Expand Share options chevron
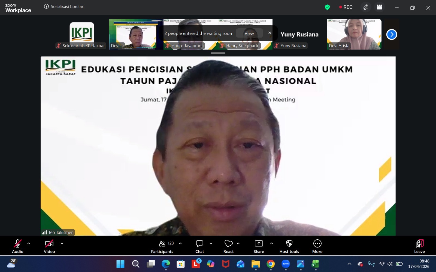 pyautogui.click(x=271, y=243)
